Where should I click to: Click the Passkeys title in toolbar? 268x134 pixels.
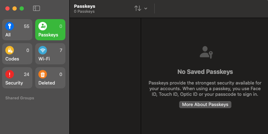click(85, 6)
